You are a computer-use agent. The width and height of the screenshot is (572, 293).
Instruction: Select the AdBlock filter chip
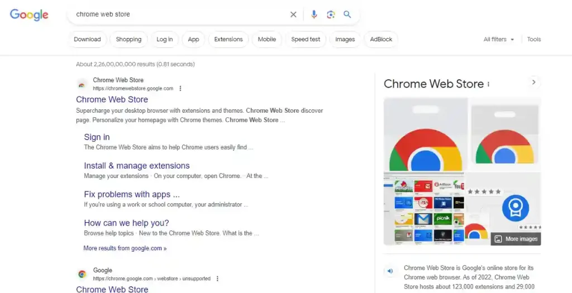pyautogui.click(x=381, y=40)
